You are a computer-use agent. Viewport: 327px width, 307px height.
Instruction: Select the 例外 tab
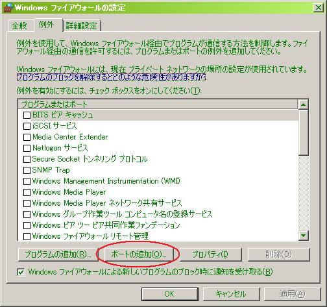coord(46,25)
